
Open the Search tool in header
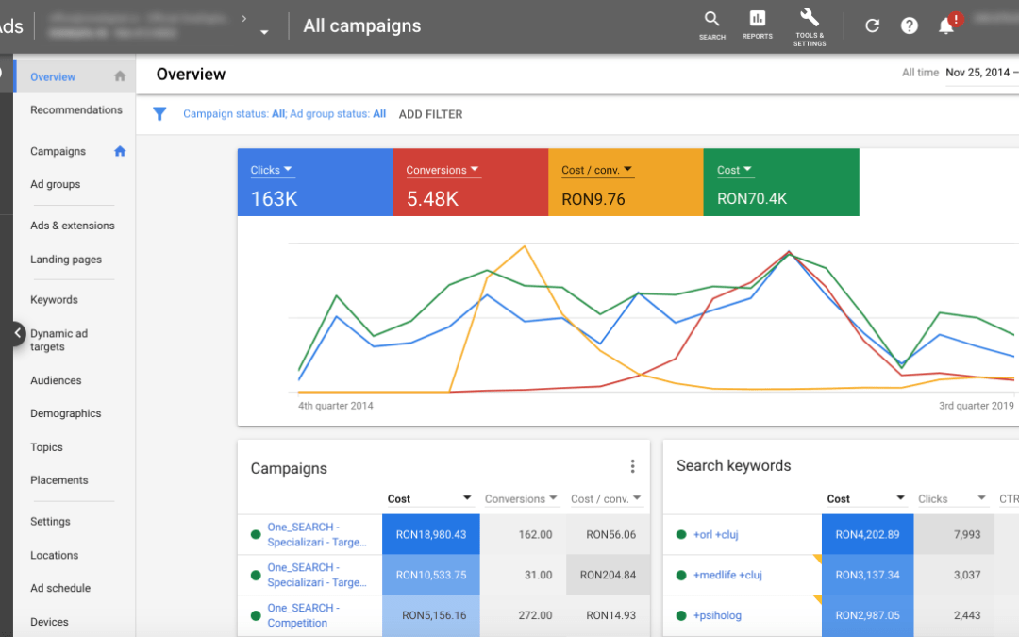point(712,26)
